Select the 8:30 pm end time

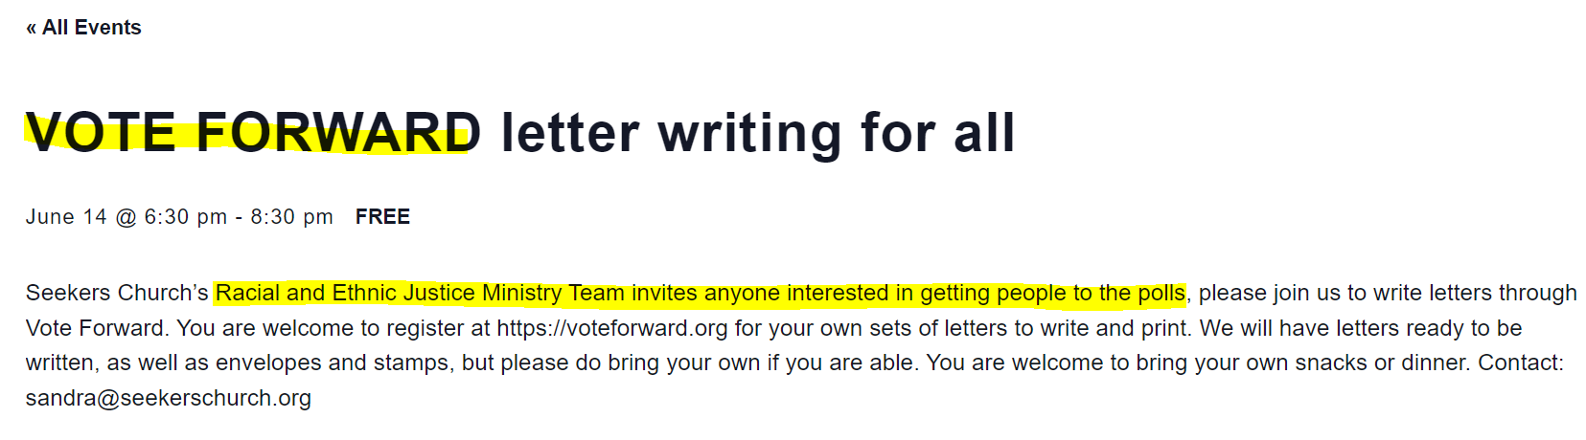coord(291,217)
